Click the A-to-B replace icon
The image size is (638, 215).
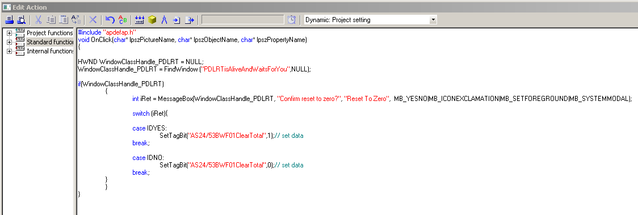(76, 20)
